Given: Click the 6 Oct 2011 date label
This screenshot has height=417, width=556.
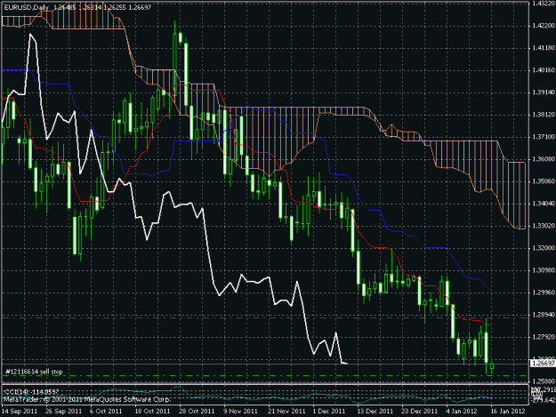Looking at the screenshot, I should pos(106,412).
